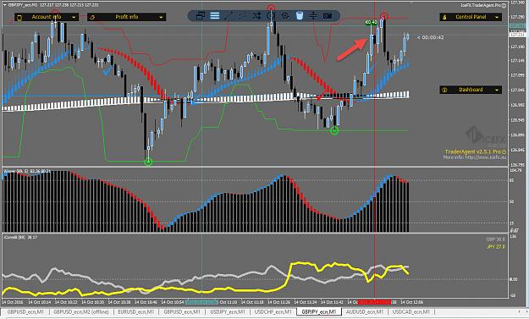Click the IceFx.TraderAgent.Pro expert label
The height and width of the screenshot is (319, 529).
coord(483,5)
